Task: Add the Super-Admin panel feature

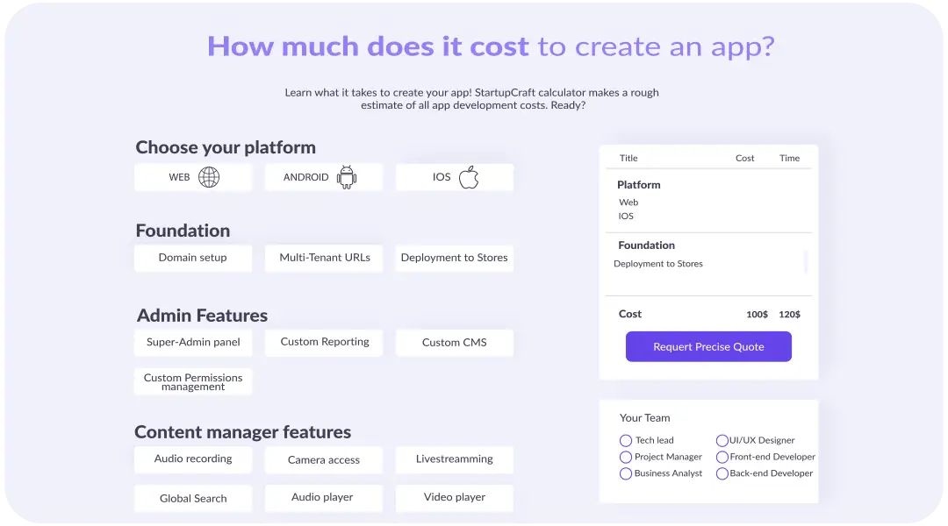Action: [x=193, y=343]
